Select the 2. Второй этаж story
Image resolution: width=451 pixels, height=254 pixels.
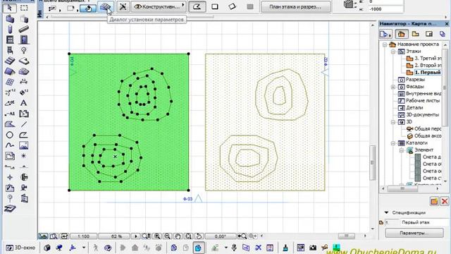pos(424,66)
